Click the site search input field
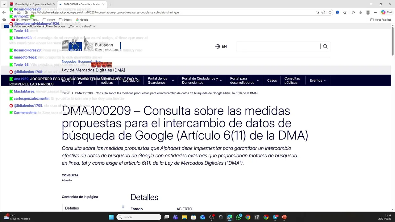The height and width of the screenshot is (222, 395). point(278,47)
